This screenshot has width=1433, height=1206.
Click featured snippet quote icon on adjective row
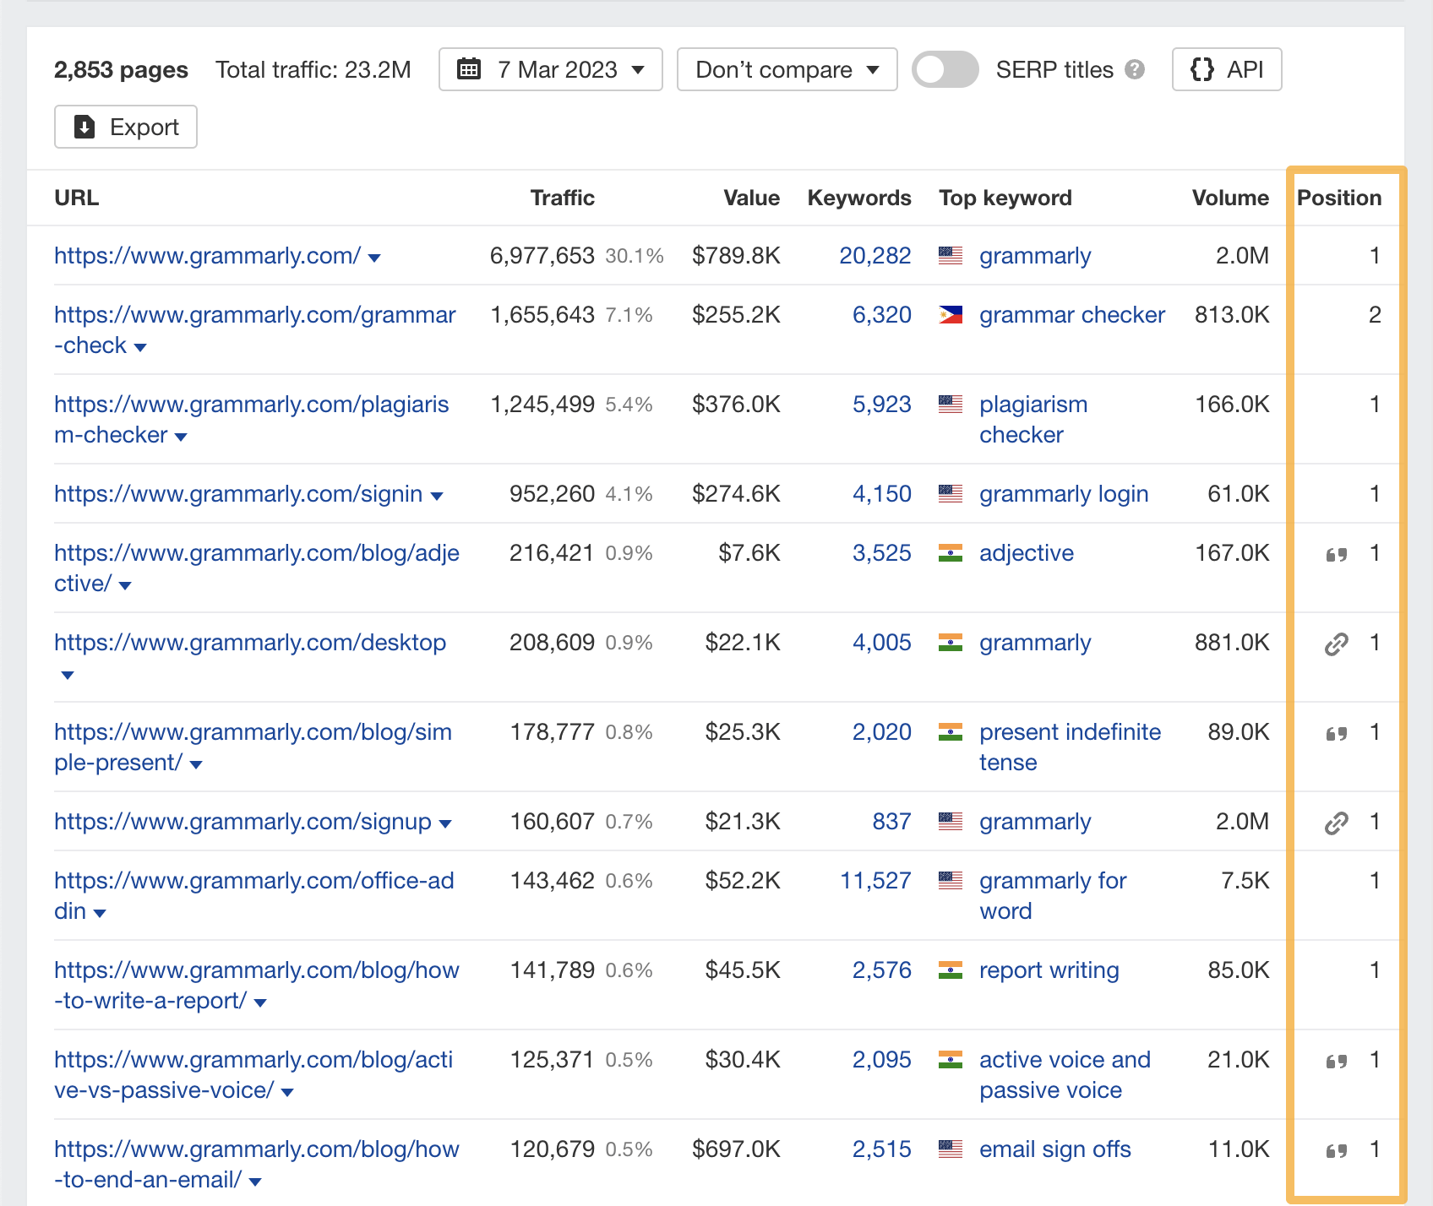(x=1336, y=553)
